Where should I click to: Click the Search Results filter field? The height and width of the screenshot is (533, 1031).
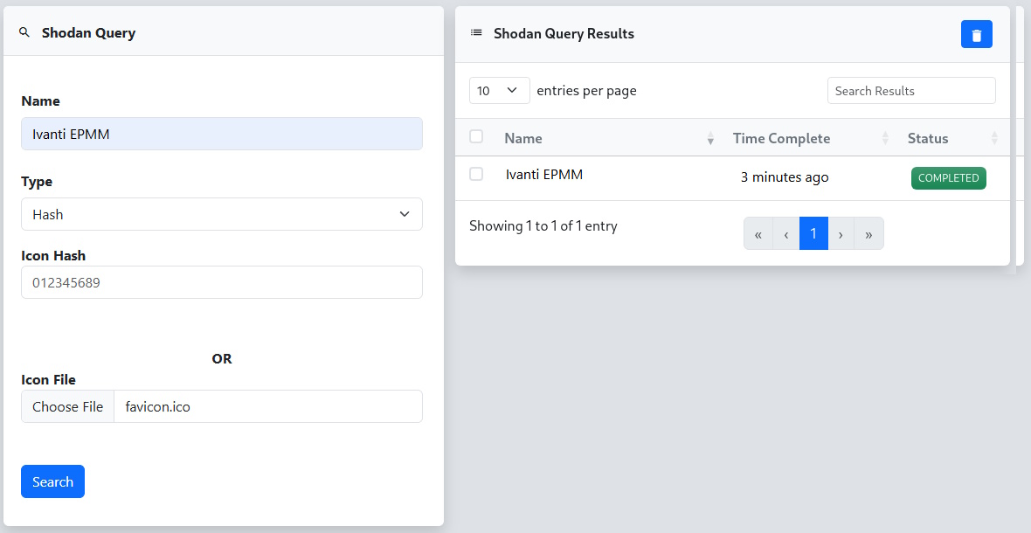point(911,91)
